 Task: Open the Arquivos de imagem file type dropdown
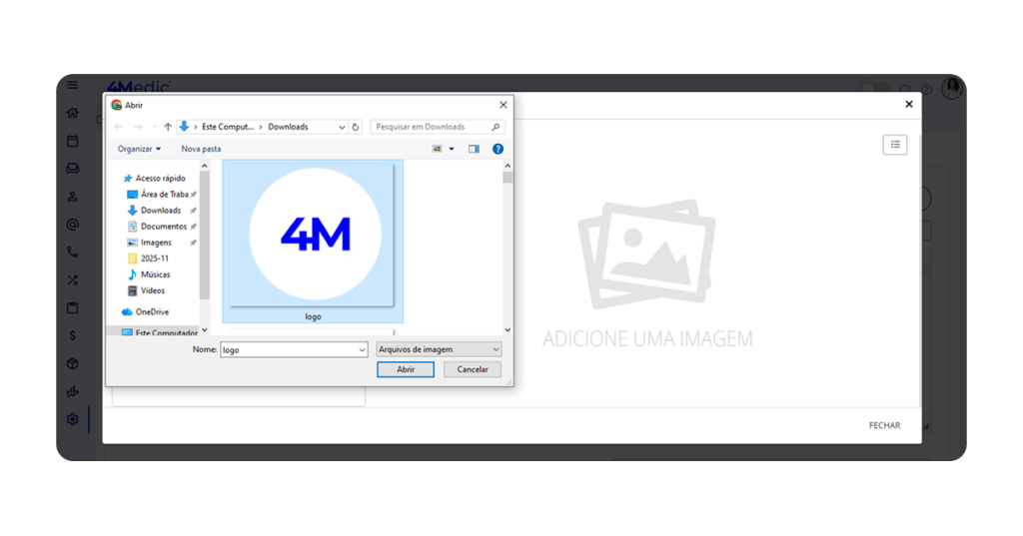[439, 349]
